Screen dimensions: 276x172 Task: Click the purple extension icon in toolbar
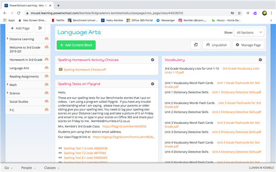click(x=255, y=13)
